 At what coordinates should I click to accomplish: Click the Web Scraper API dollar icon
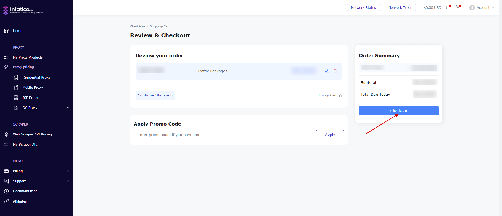(6, 134)
